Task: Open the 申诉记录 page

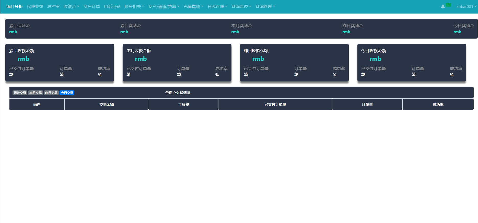Action: tap(112, 7)
